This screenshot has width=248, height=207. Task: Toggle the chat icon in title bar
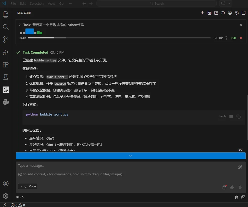(x=223, y=3)
